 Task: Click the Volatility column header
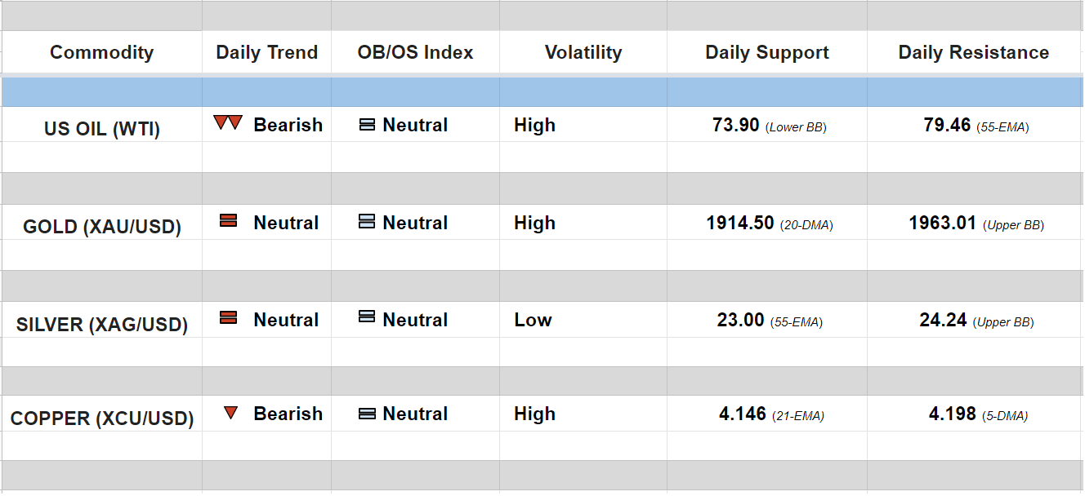[x=583, y=53]
